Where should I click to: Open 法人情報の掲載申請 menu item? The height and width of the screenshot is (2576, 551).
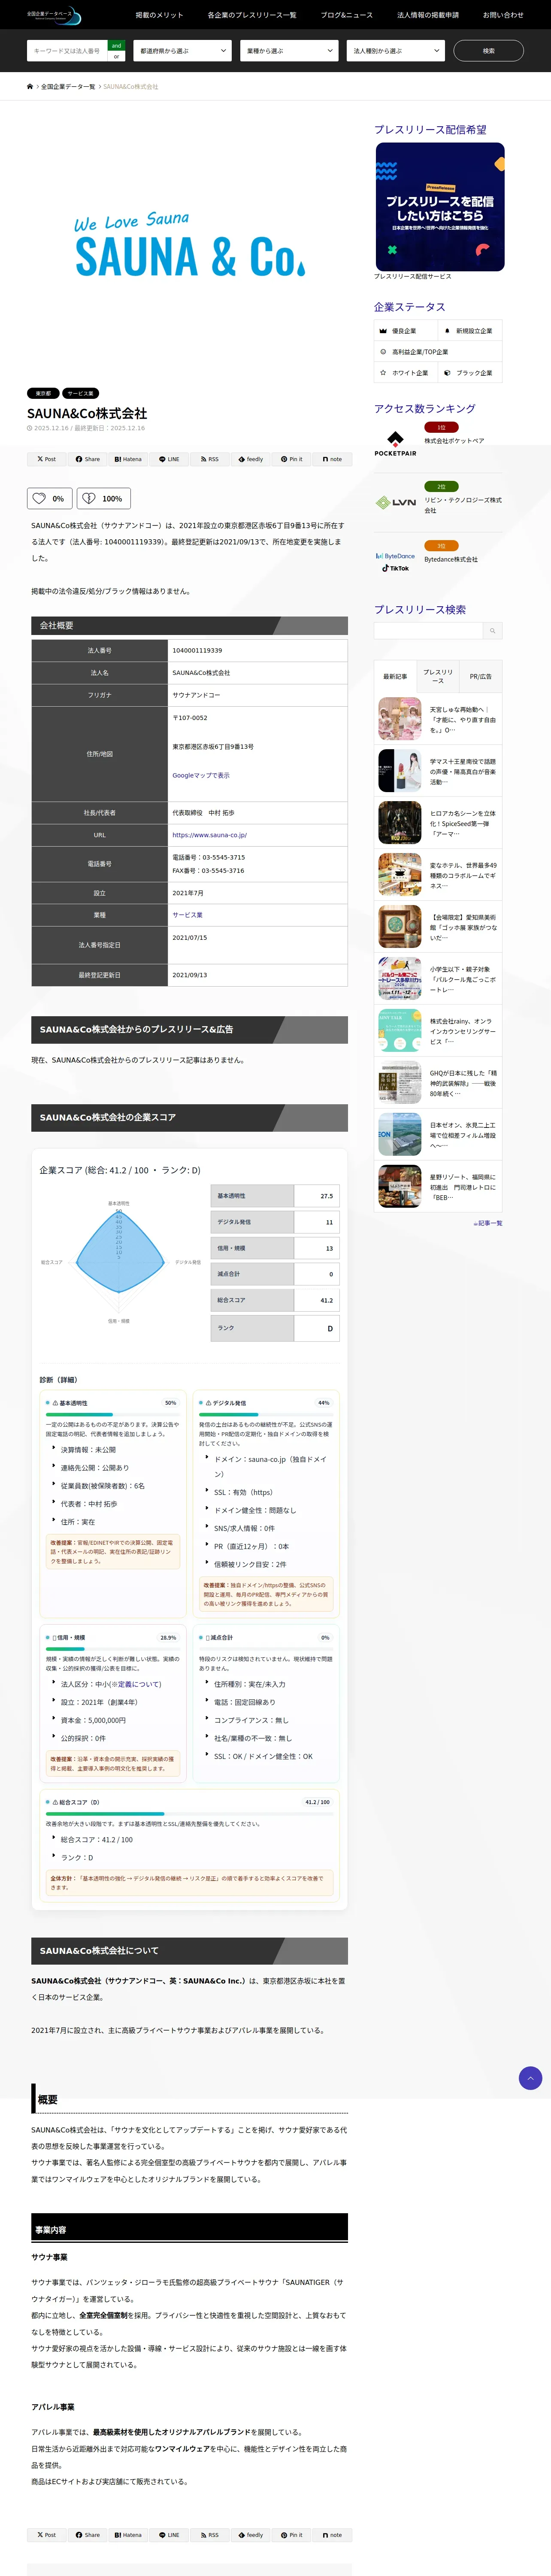428,15
